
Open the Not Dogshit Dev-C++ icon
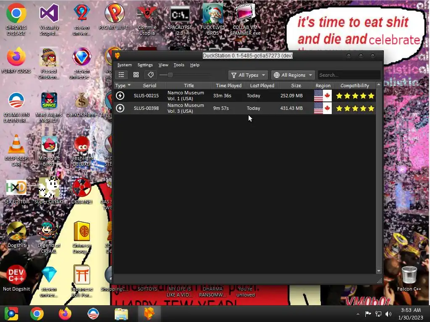click(16, 278)
